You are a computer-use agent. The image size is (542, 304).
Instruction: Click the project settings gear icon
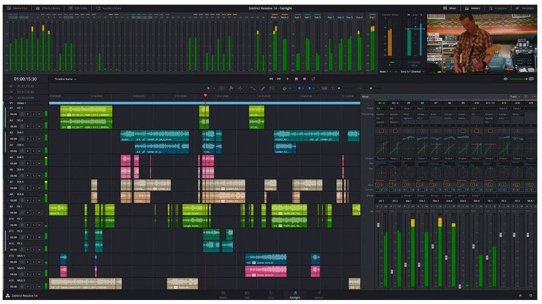click(x=531, y=295)
